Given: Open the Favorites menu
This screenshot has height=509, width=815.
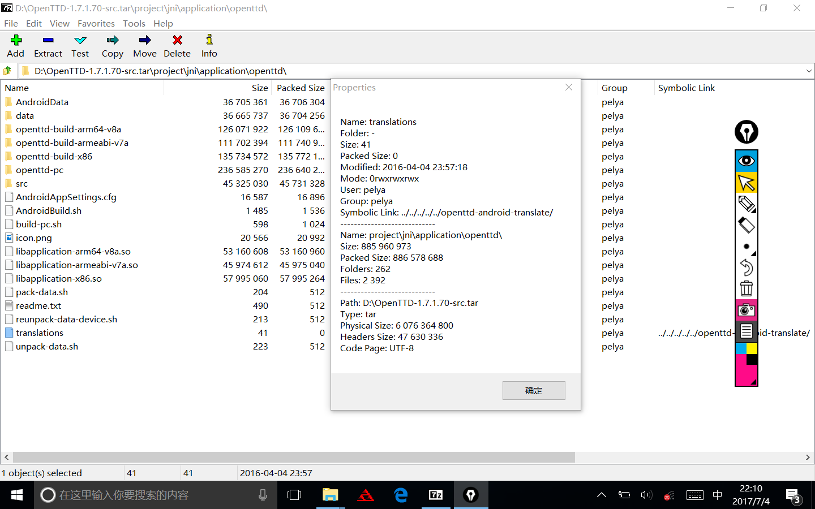Looking at the screenshot, I should point(96,23).
